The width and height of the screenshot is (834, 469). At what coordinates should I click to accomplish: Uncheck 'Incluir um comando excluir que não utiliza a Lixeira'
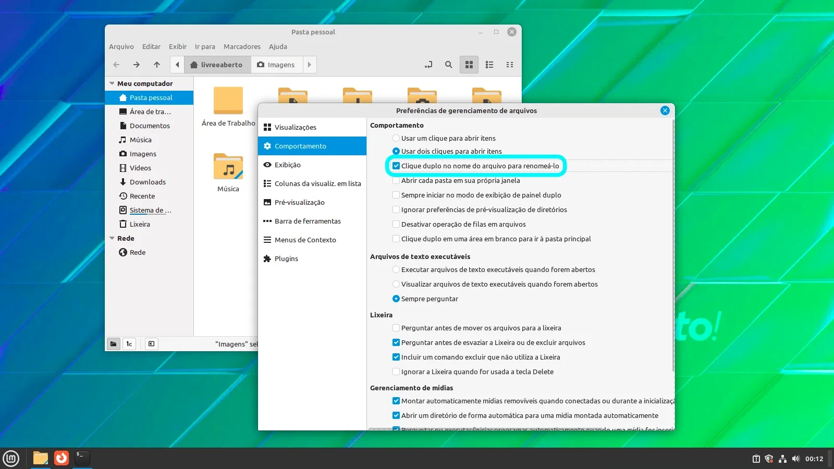476,357
